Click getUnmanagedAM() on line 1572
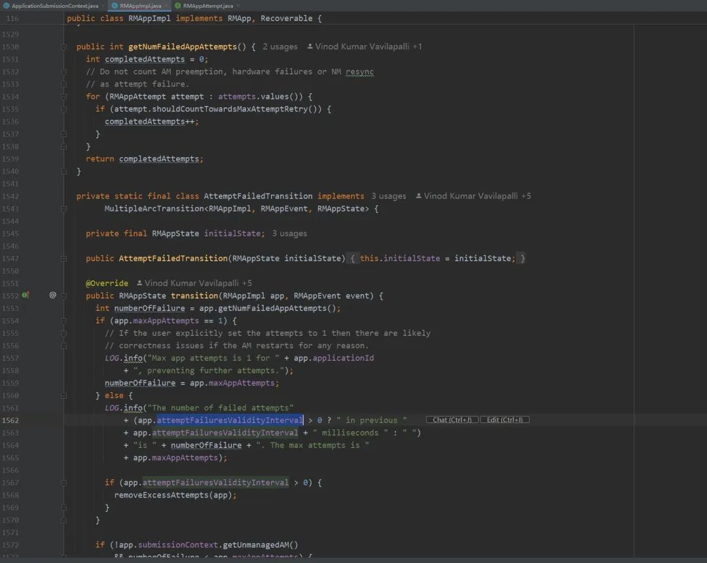707x563 pixels. pos(260,545)
